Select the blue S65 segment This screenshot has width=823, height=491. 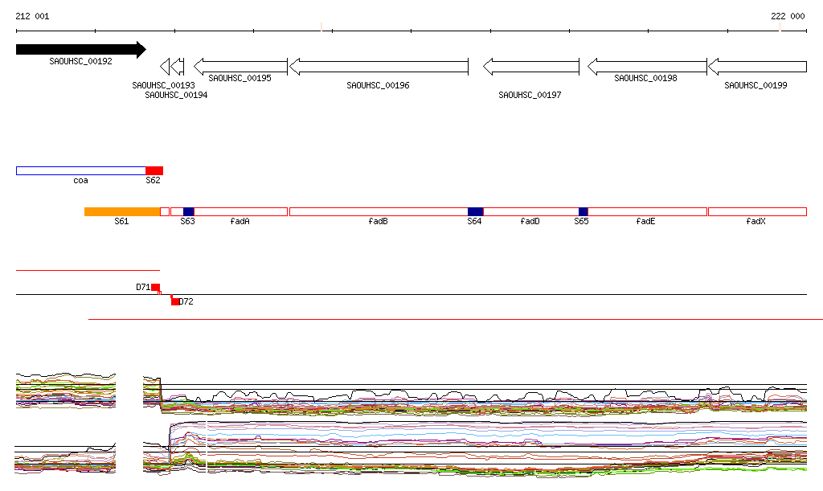583,211
